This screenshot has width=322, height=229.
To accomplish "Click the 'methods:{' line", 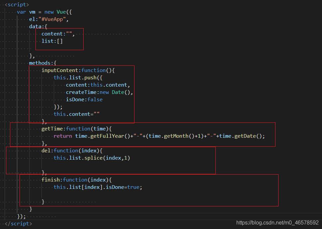I will (43, 63).
